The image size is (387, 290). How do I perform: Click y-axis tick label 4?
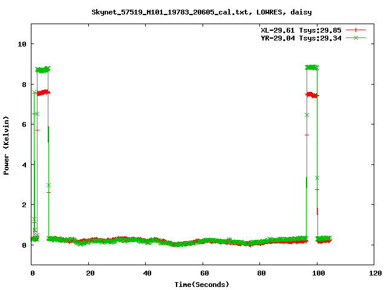[24, 165]
